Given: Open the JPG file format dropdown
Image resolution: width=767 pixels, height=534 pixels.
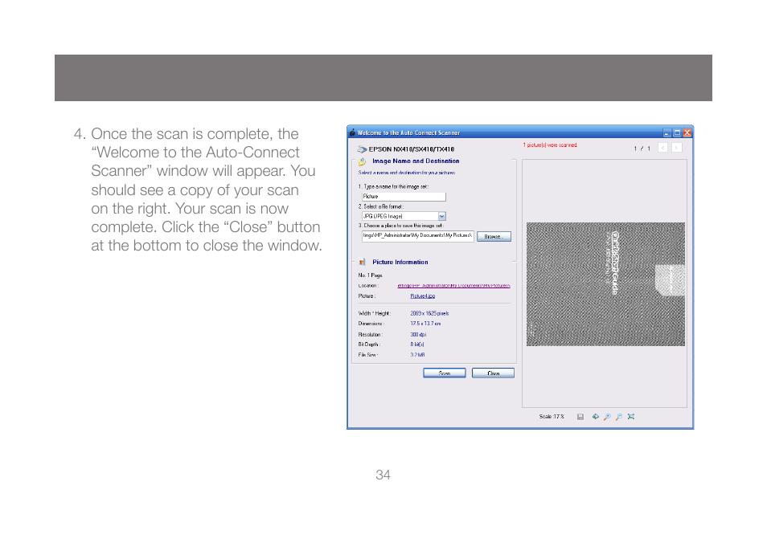Looking at the screenshot, I should [441, 216].
